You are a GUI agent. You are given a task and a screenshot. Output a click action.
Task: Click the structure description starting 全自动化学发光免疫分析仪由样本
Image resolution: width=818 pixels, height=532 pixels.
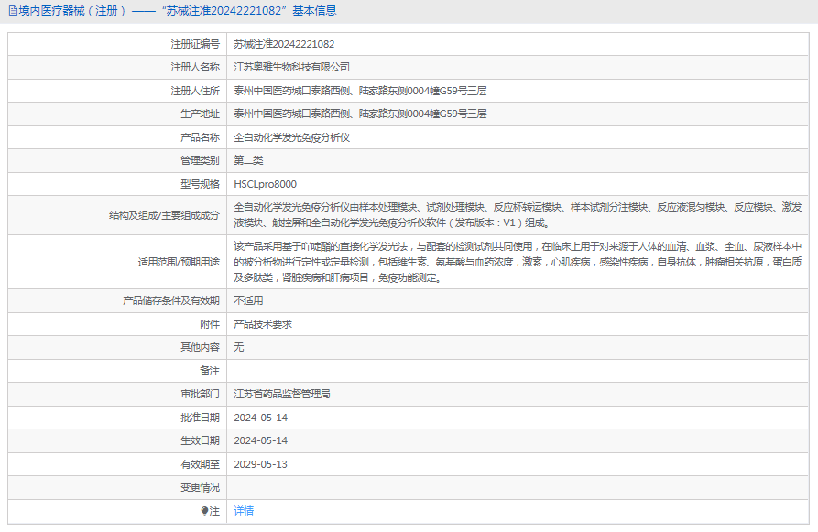pyautogui.click(x=518, y=215)
